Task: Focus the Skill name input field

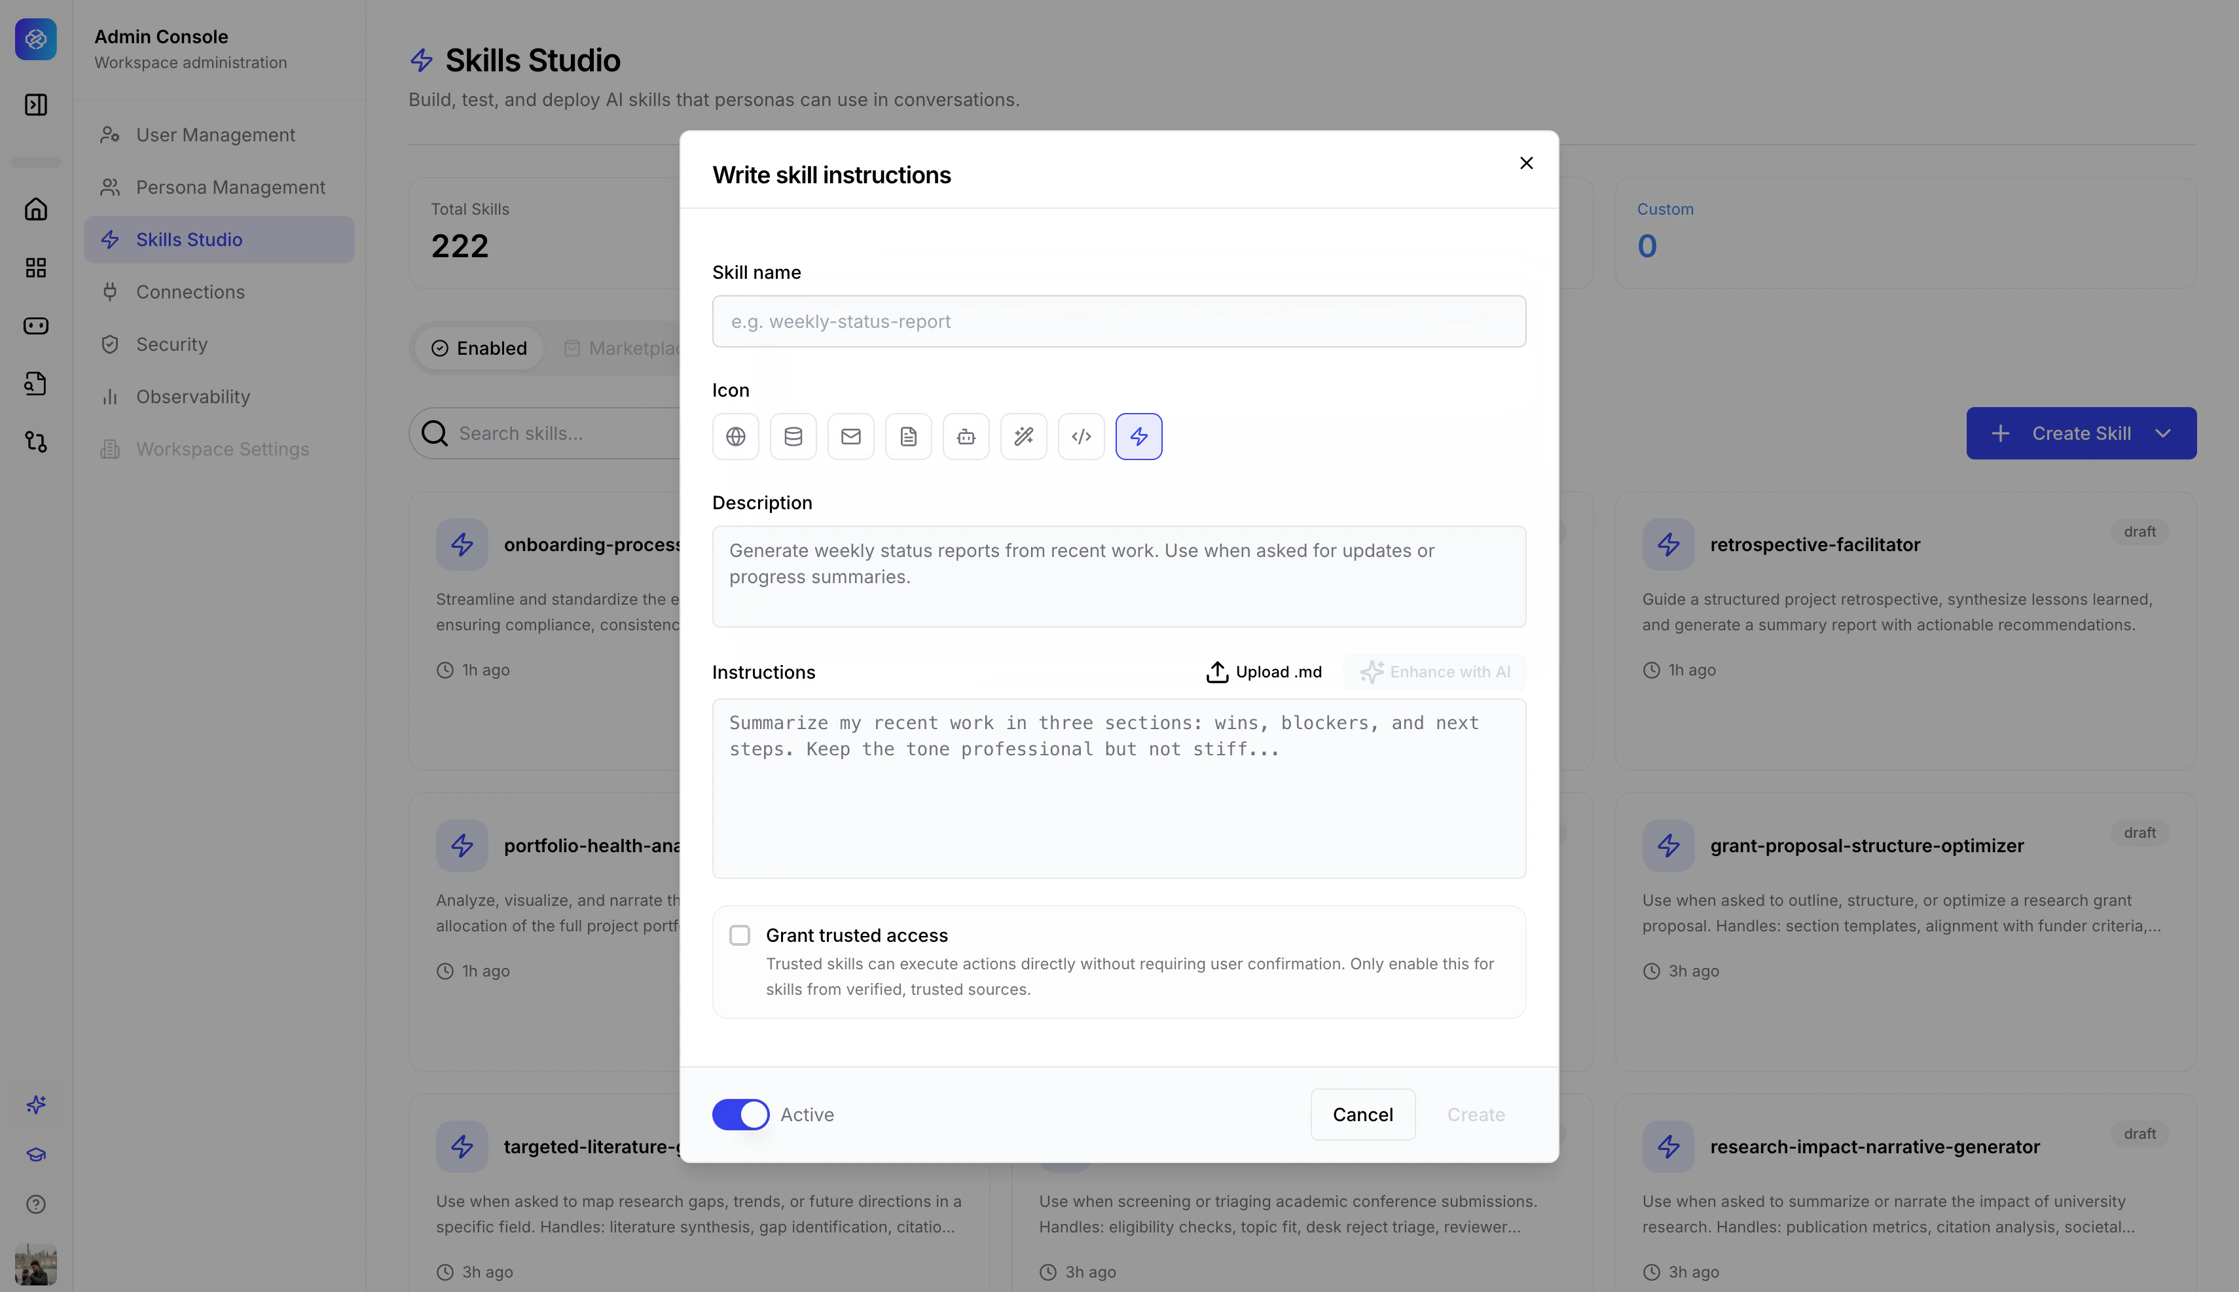Action: 1119,321
